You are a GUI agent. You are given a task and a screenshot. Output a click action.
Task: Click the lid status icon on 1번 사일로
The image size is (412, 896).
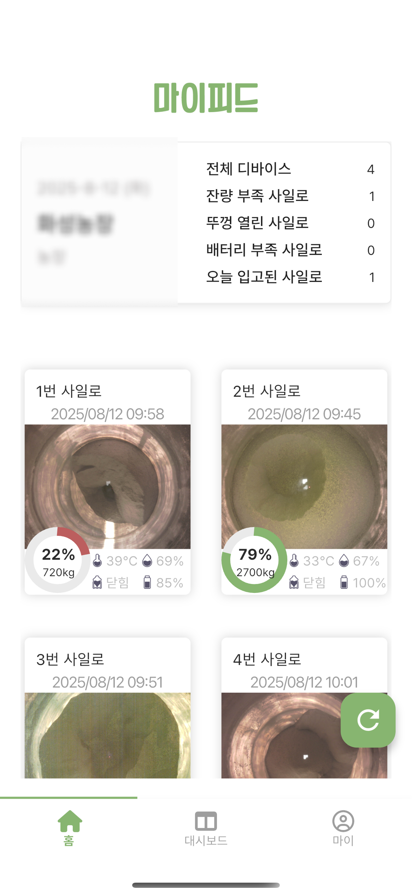(x=97, y=582)
